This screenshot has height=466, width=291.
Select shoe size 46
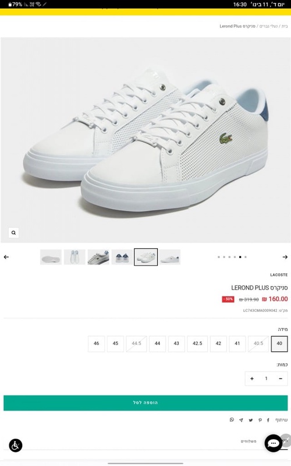tap(97, 344)
